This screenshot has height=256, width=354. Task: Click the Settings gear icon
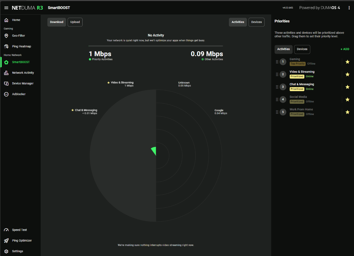[x=6, y=251]
